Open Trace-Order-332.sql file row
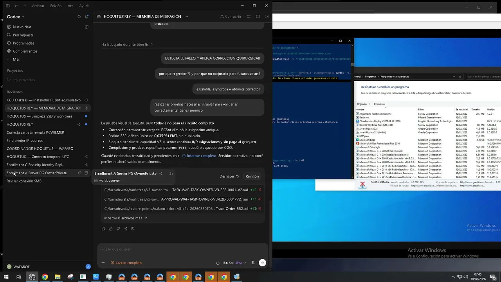The width and height of the screenshot is (501, 282). 183,209
